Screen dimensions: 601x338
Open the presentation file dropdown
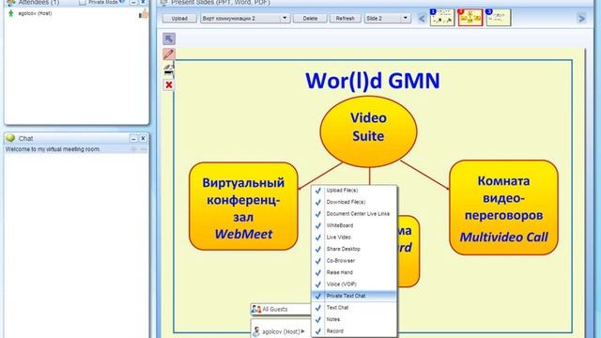(x=285, y=18)
